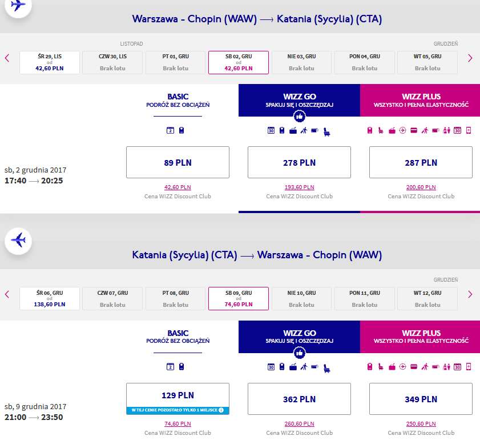Select return date NIE 10, GRU
This screenshot has height=440, width=480.
[301, 299]
